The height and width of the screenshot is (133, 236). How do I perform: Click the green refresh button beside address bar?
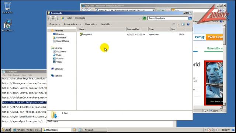[144, 18]
